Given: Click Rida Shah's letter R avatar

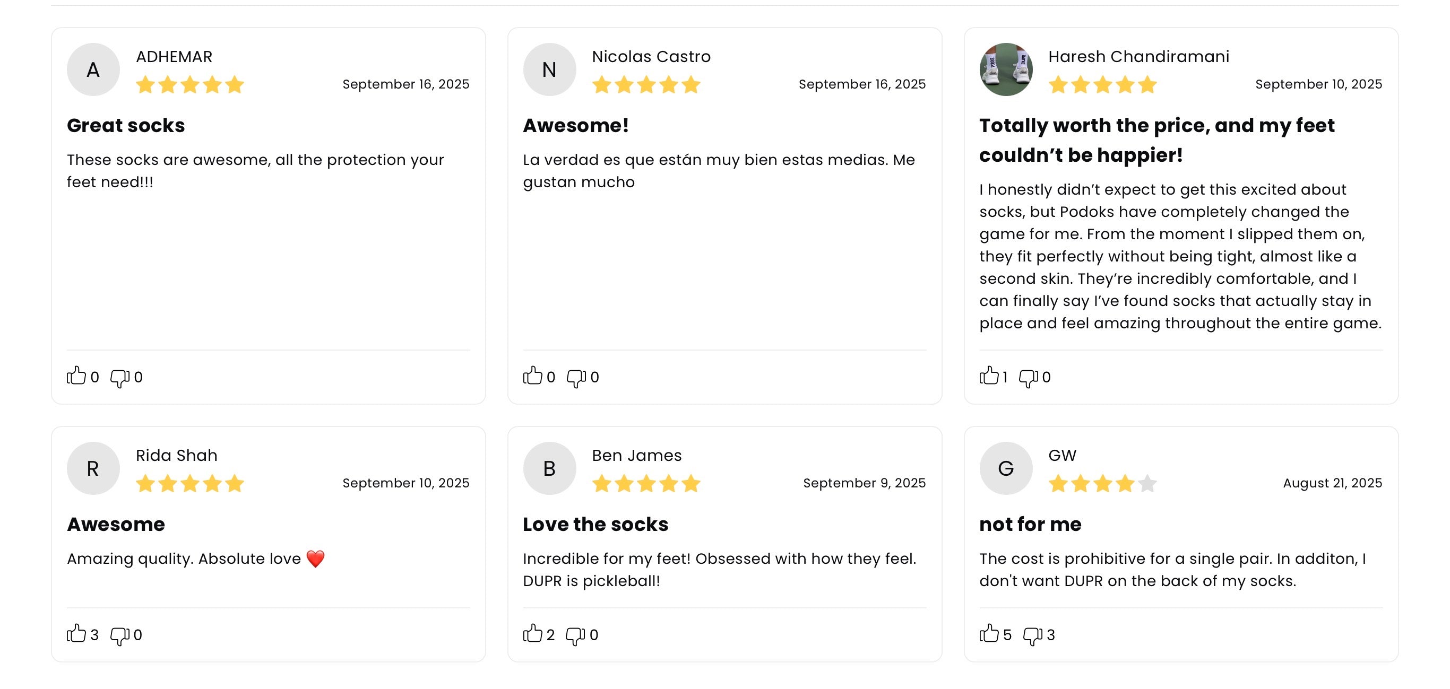Looking at the screenshot, I should click(93, 468).
